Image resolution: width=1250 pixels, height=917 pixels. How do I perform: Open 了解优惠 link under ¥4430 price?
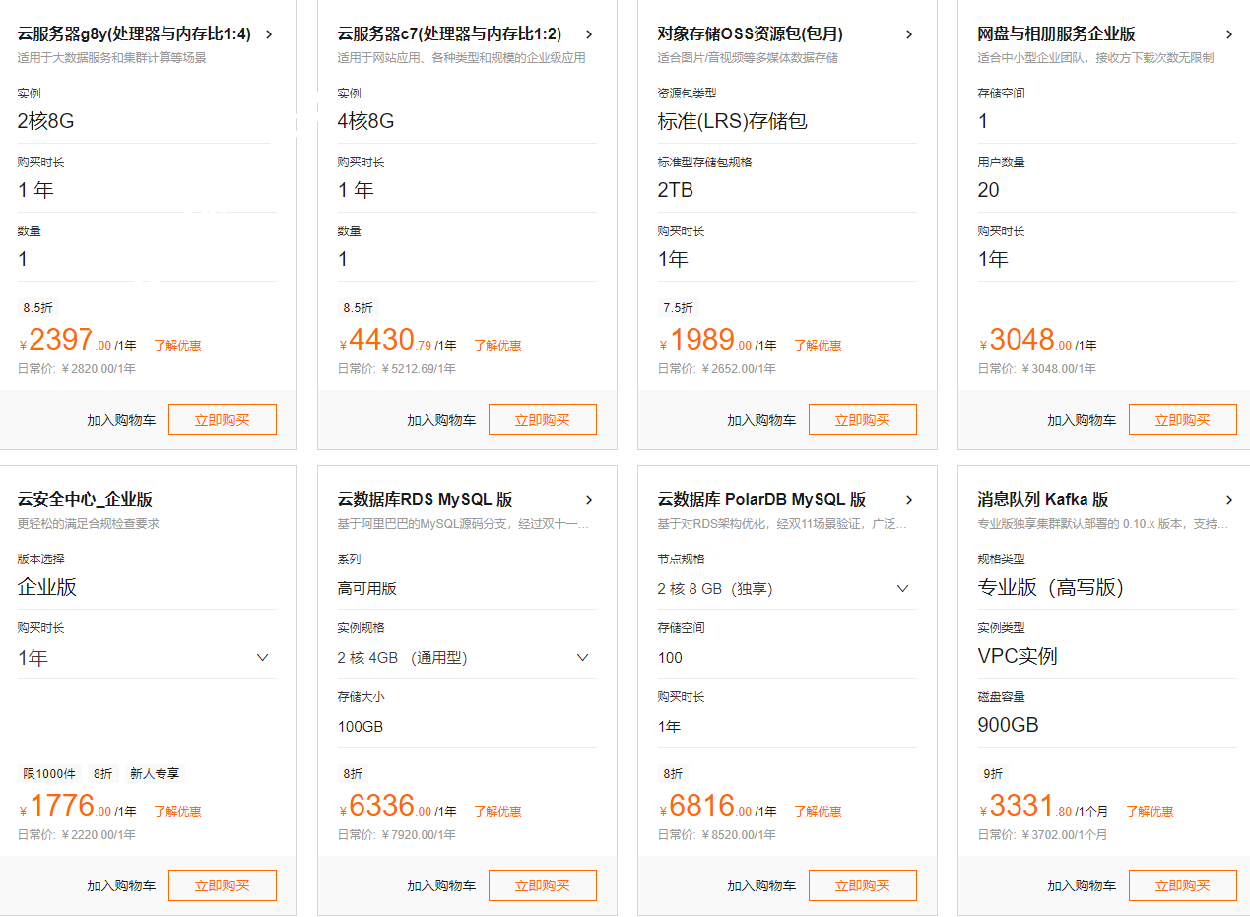[x=497, y=346]
